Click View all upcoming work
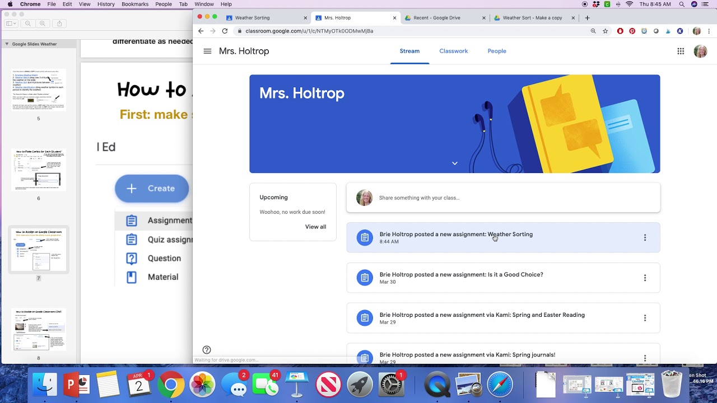Image resolution: width=717 pixels, height=403 pixels. tap(315, 227)
